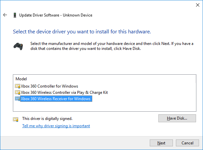Screen dimensions: 203x150
Task: Click the game controller icon
Action: (18, 46)
